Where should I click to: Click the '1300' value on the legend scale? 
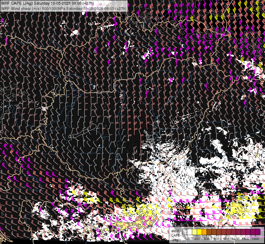pyautogui.click(x=246, y=239)
